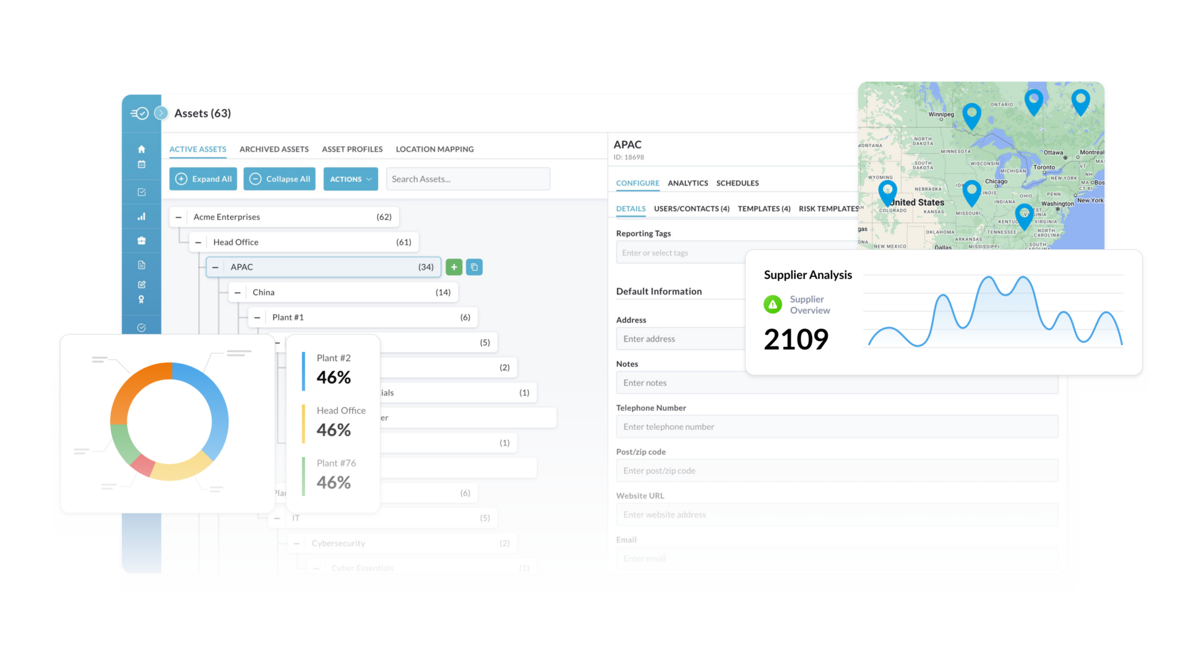Switch to the Archived Assets tab
This screenshot has height=668, width=1188.
(274, 149)
